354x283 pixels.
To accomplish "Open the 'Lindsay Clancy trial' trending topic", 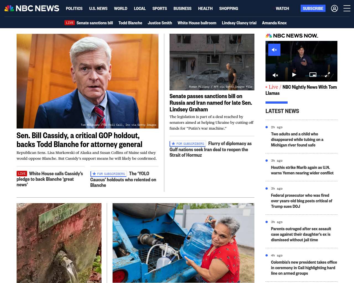I will coord(239,23).
